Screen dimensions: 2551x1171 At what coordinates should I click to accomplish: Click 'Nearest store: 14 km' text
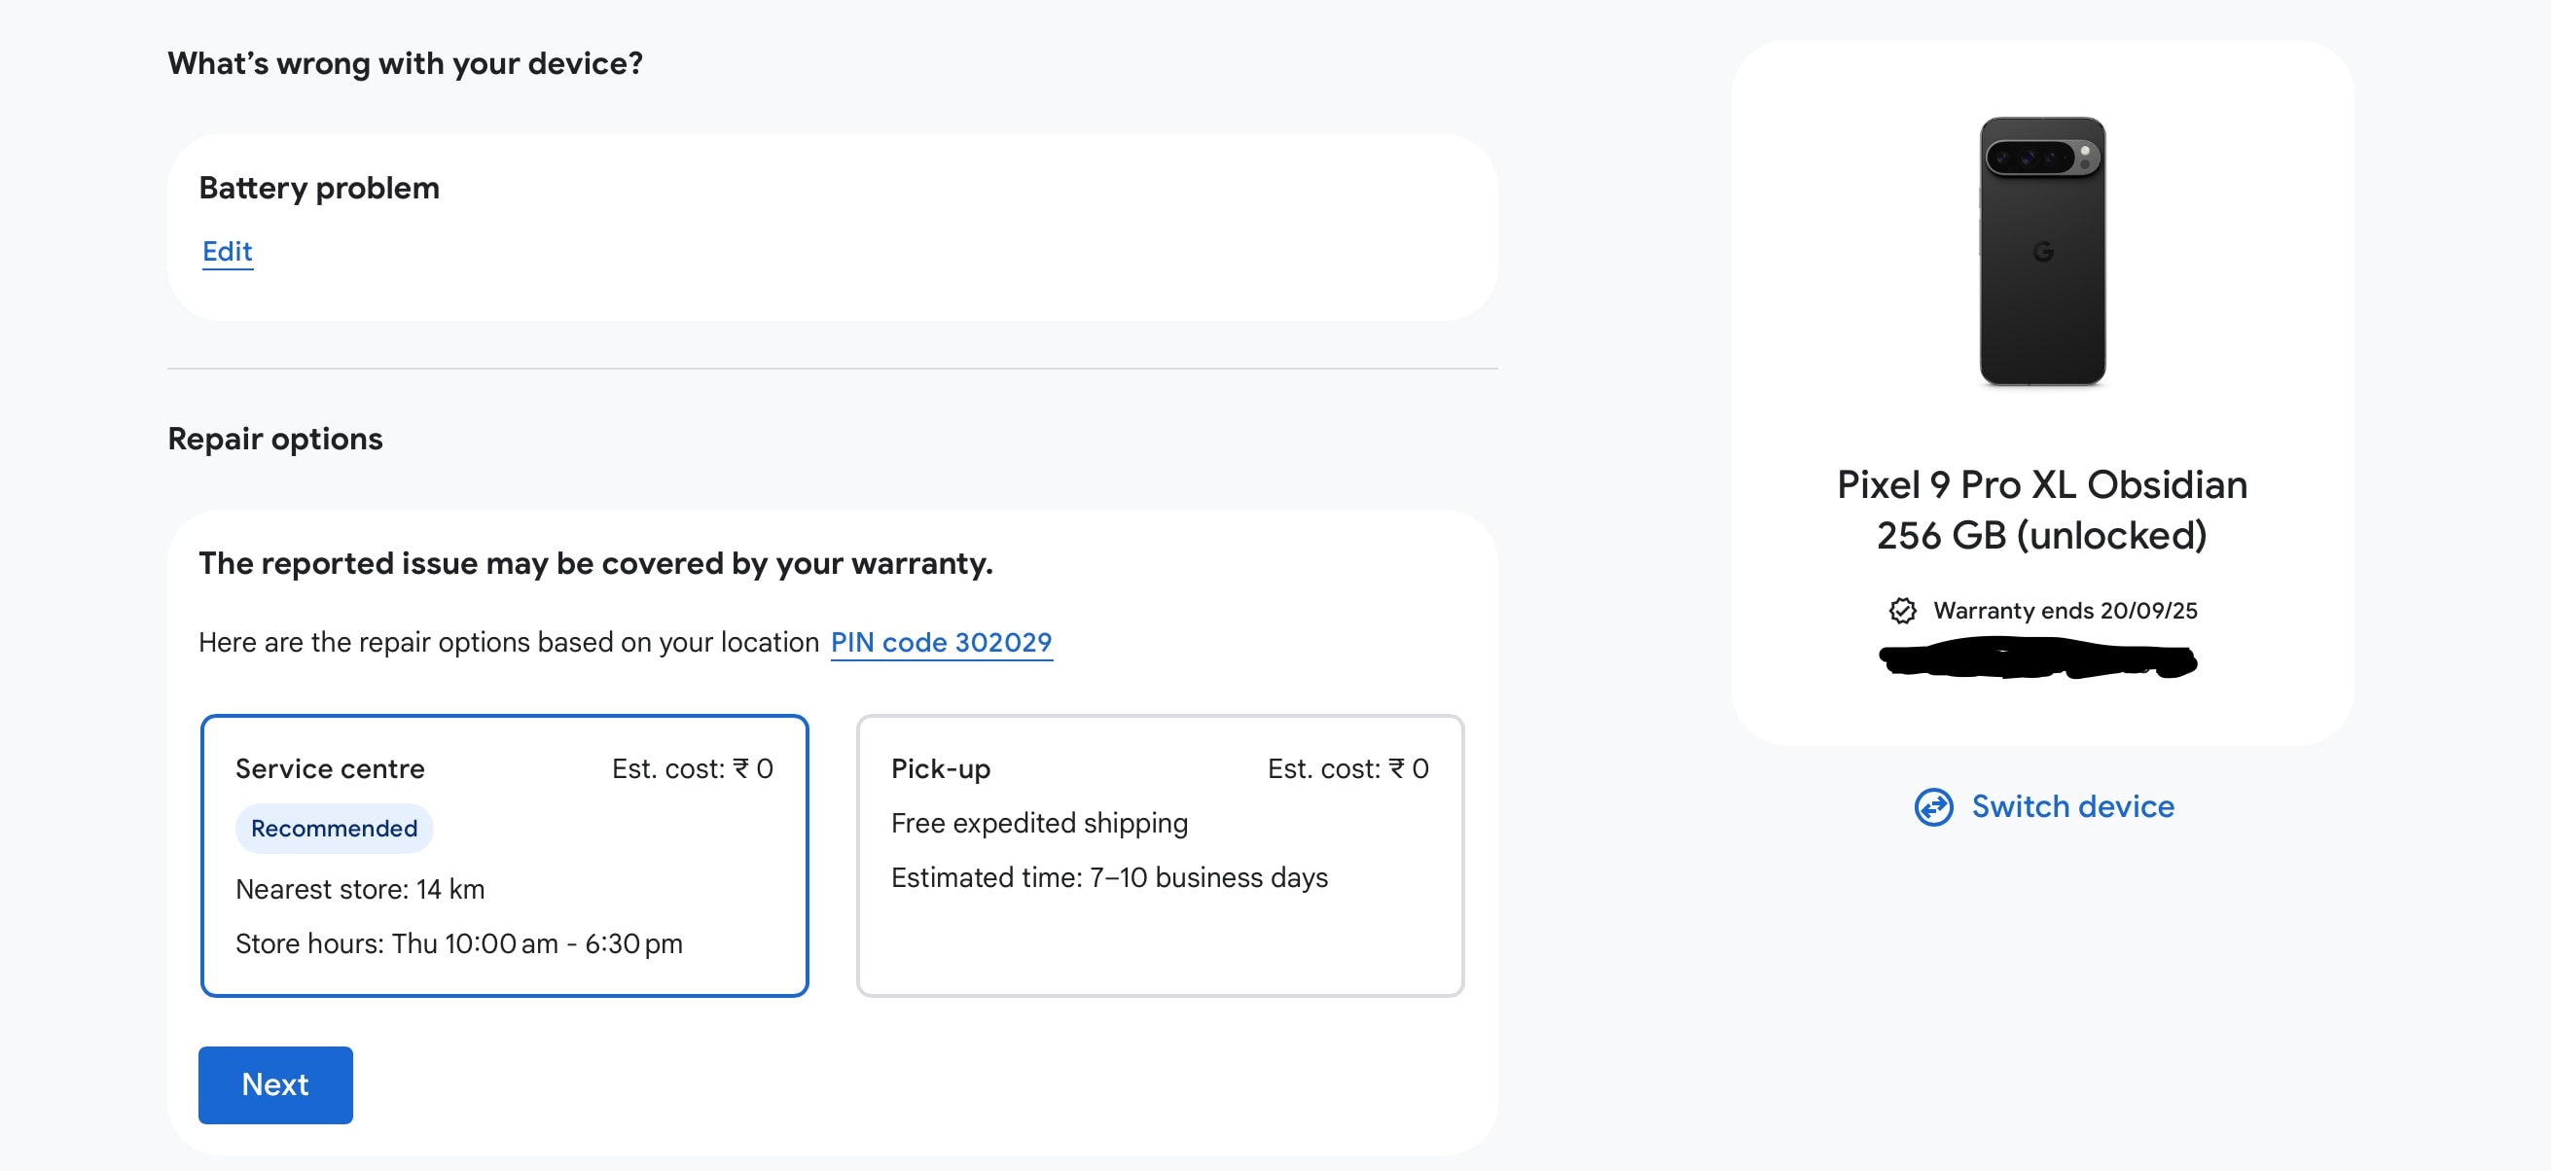360,889
